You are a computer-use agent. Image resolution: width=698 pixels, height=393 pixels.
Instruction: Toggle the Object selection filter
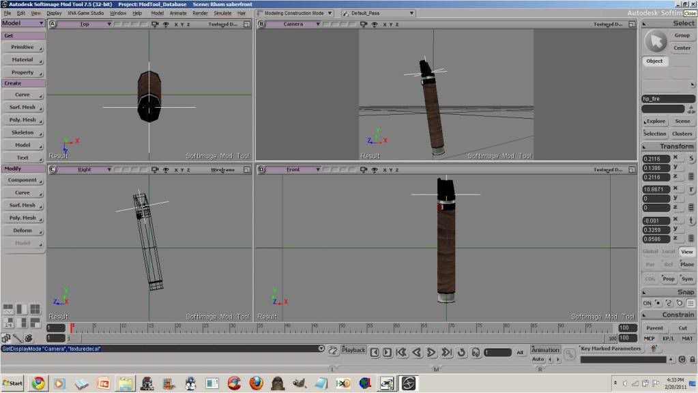[x=654, y=61]
